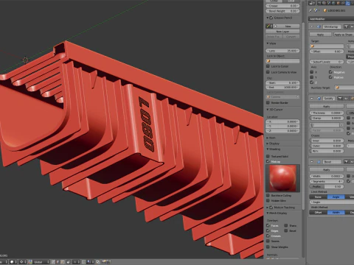Toggle Bevel modifier viewport eye icon
354x265 pixels.
coord(352,162)
